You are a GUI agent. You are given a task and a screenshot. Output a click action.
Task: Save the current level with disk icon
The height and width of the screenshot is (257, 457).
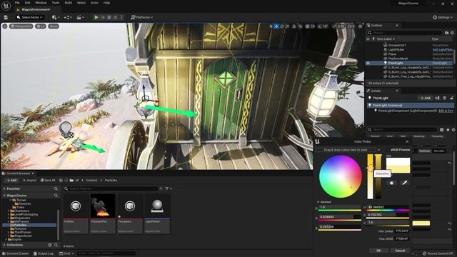6,17
